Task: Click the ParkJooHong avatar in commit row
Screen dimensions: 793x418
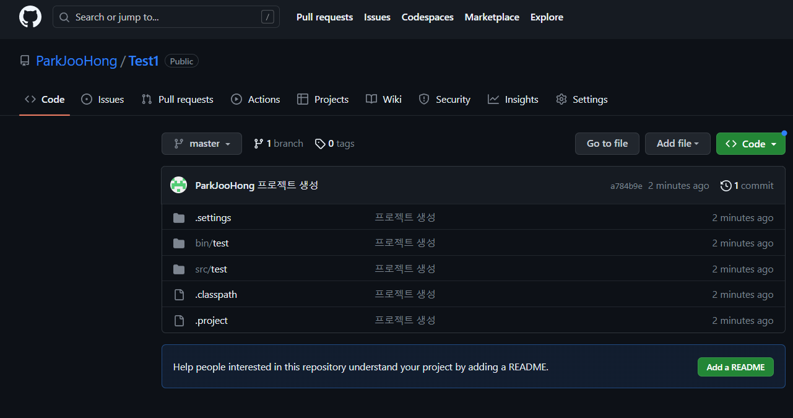Action: pos(179,185)
